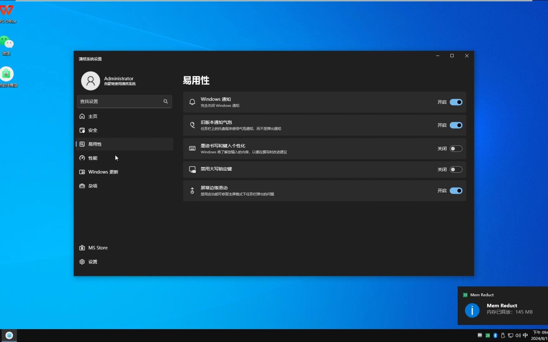Click the shield icon beside 安全

pyautogui.click(x=82, y=130)
